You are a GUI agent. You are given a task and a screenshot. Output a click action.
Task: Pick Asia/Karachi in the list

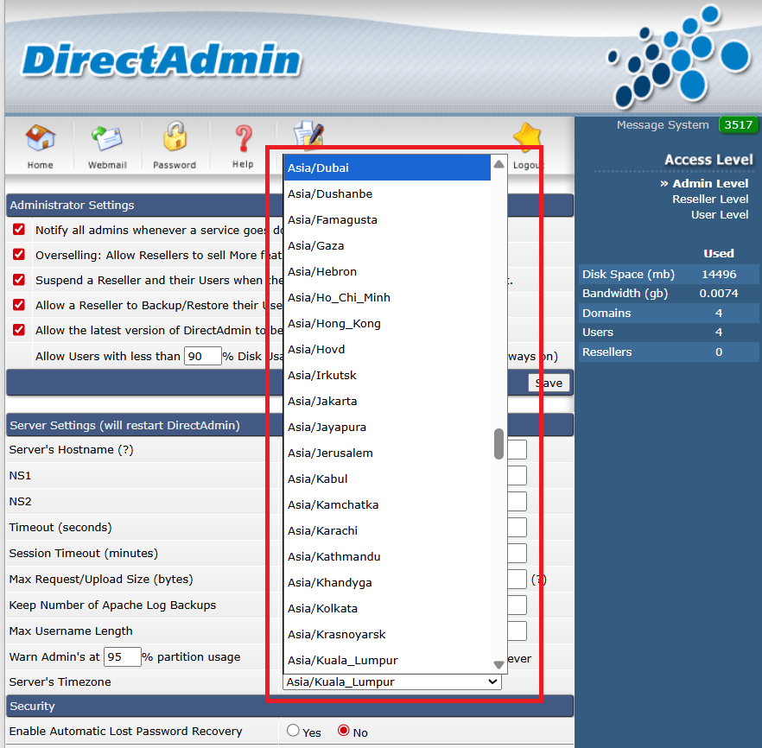[387, 530]
